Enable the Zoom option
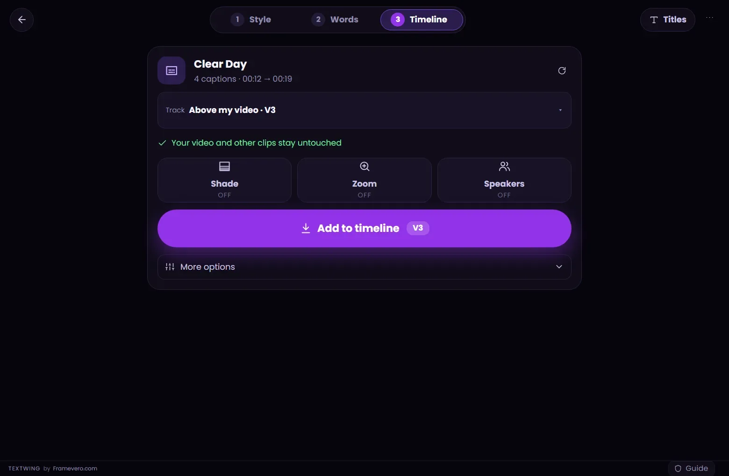The height and width of the screenshot is (476, 729). click(x=364, y=180)
